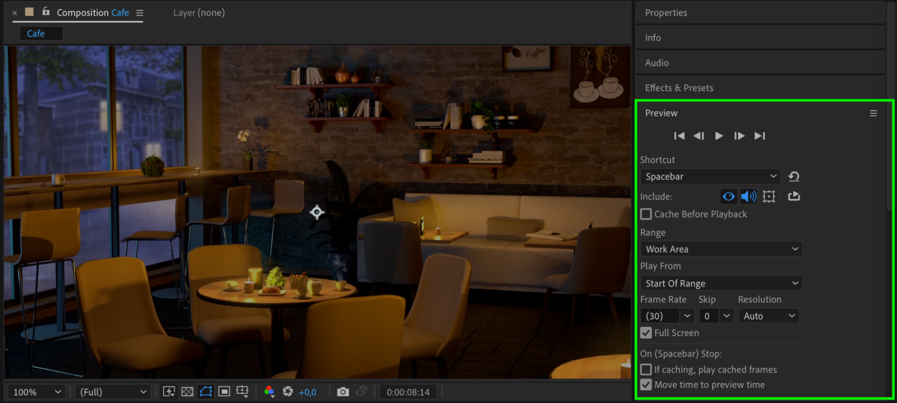
Task: Open the 100% magnification dropdown
Action: click(37, 392)
